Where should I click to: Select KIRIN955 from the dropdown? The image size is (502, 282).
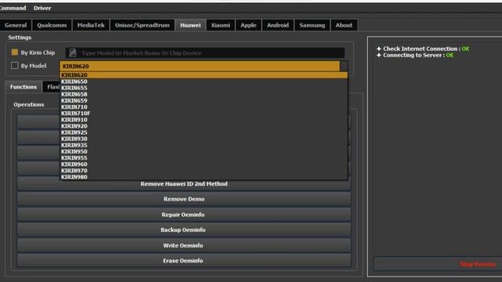click(x=204, y=158)
